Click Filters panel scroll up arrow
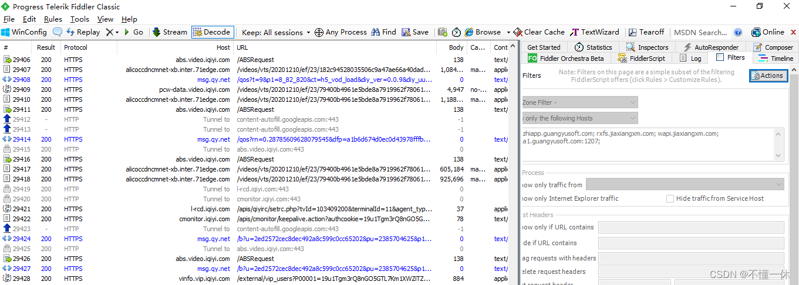 pyautogui.click(x=794, y=70)
